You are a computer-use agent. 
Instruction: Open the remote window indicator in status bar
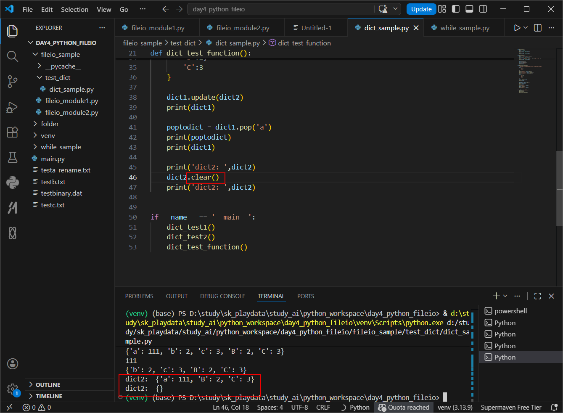(9, 408)
